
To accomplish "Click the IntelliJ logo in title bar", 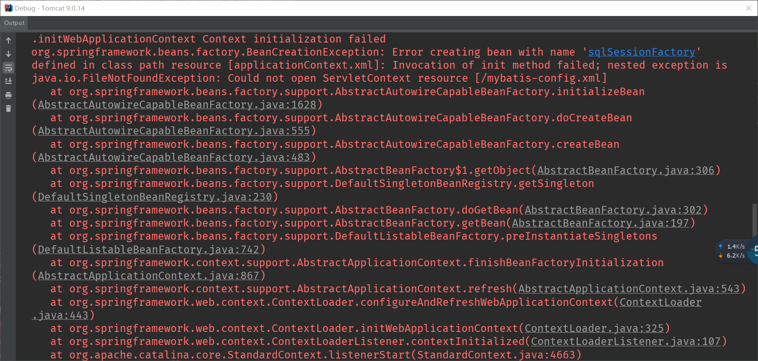I will click(x=8, y=8).
